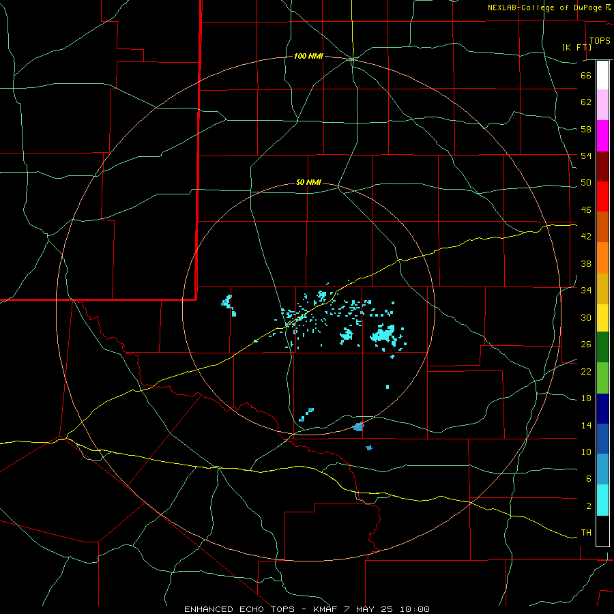Select the magenta swatch in the color scale
The image size is (614, 614).
coord(602,136)
